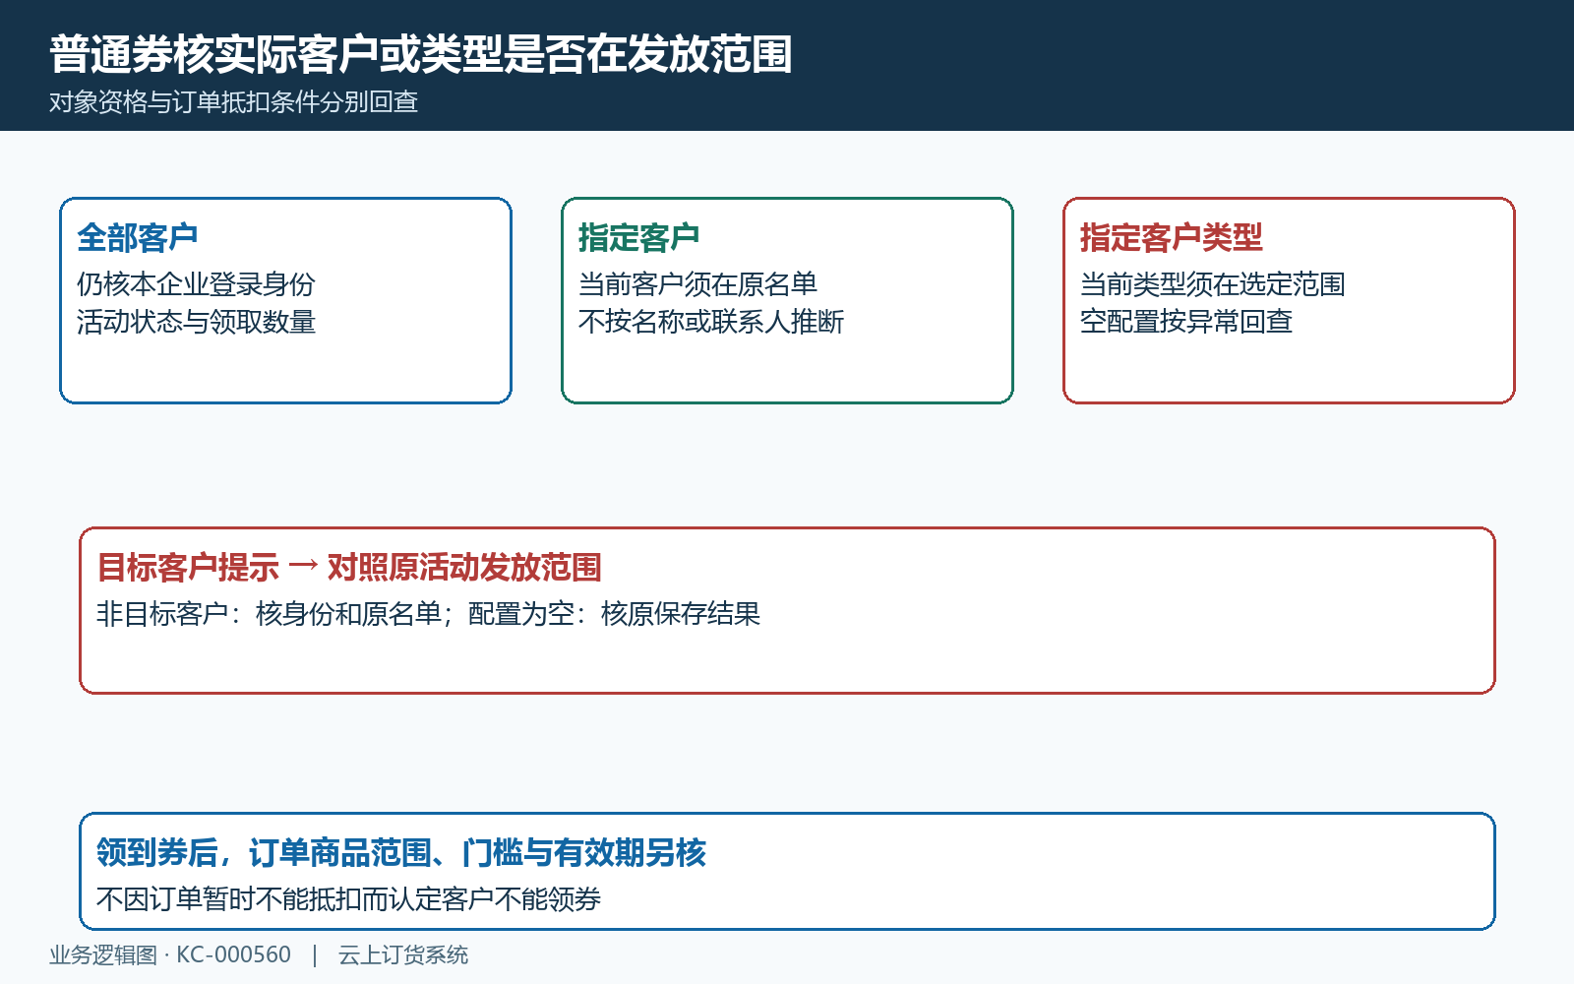The height and width of the screenshot is (984, 1574).
Task: Select the line 当前类型须在选定范围
Action: [1213, 284]
